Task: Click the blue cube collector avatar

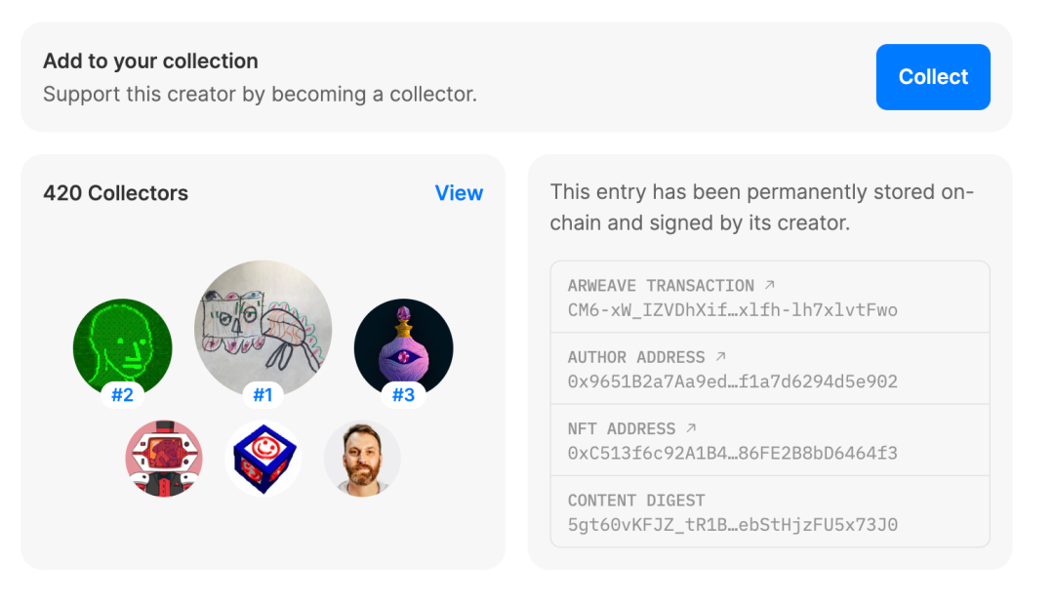Action: point(263,459)
